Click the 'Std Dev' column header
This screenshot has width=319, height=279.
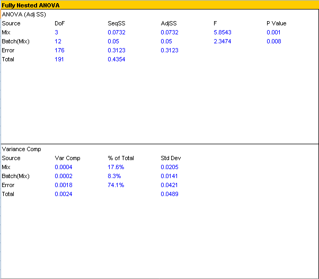coord(171,158)
